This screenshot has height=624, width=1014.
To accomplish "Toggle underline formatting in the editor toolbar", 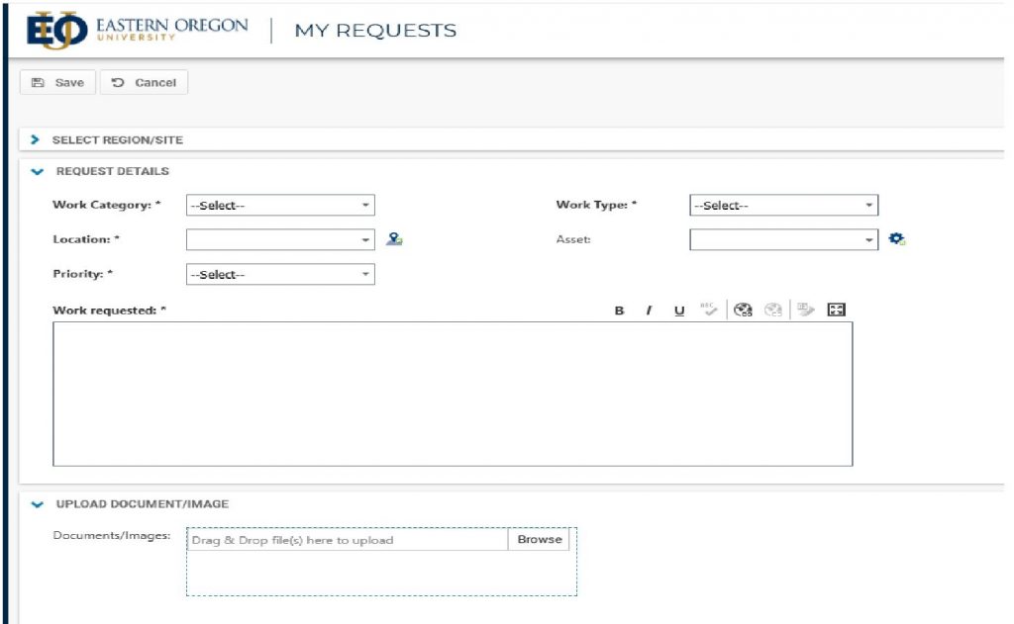I will (679, 311).
